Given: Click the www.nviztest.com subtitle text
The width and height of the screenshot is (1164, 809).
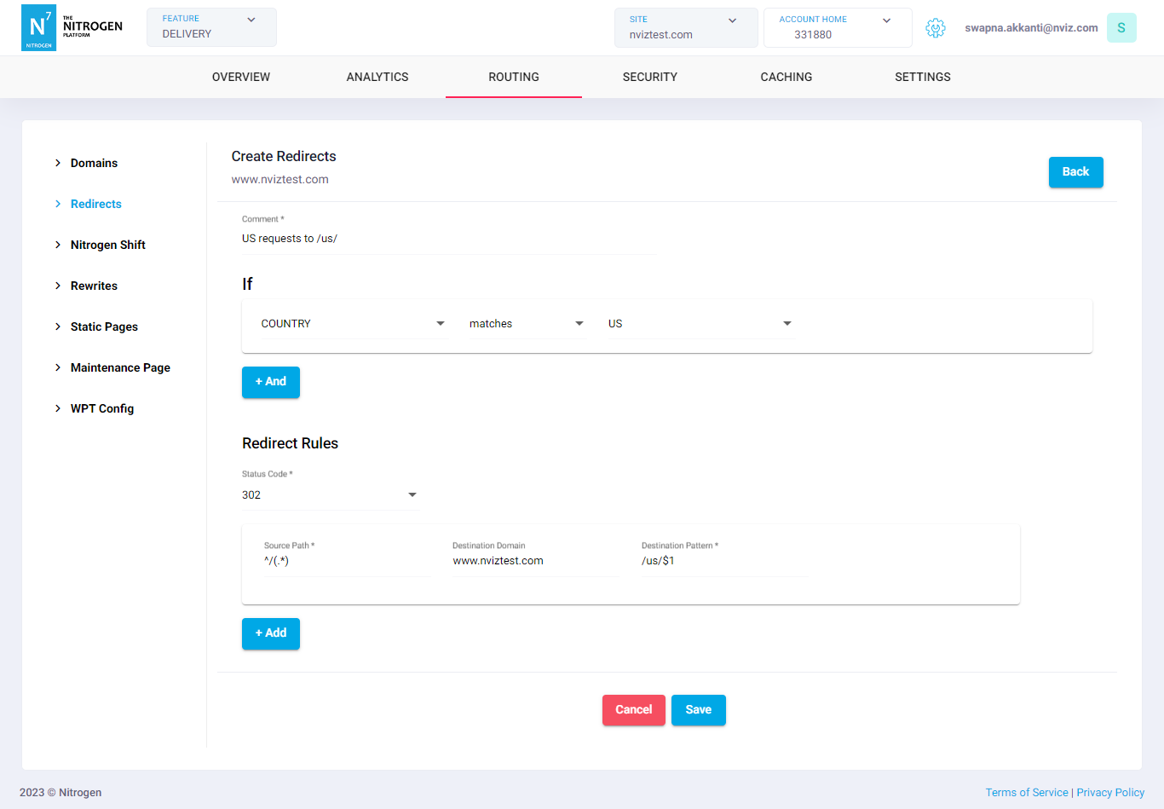Looking at the screenshot, I should tap(279, 180).
